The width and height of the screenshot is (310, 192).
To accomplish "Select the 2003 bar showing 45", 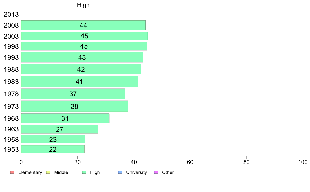I will [x=85, y=36].
